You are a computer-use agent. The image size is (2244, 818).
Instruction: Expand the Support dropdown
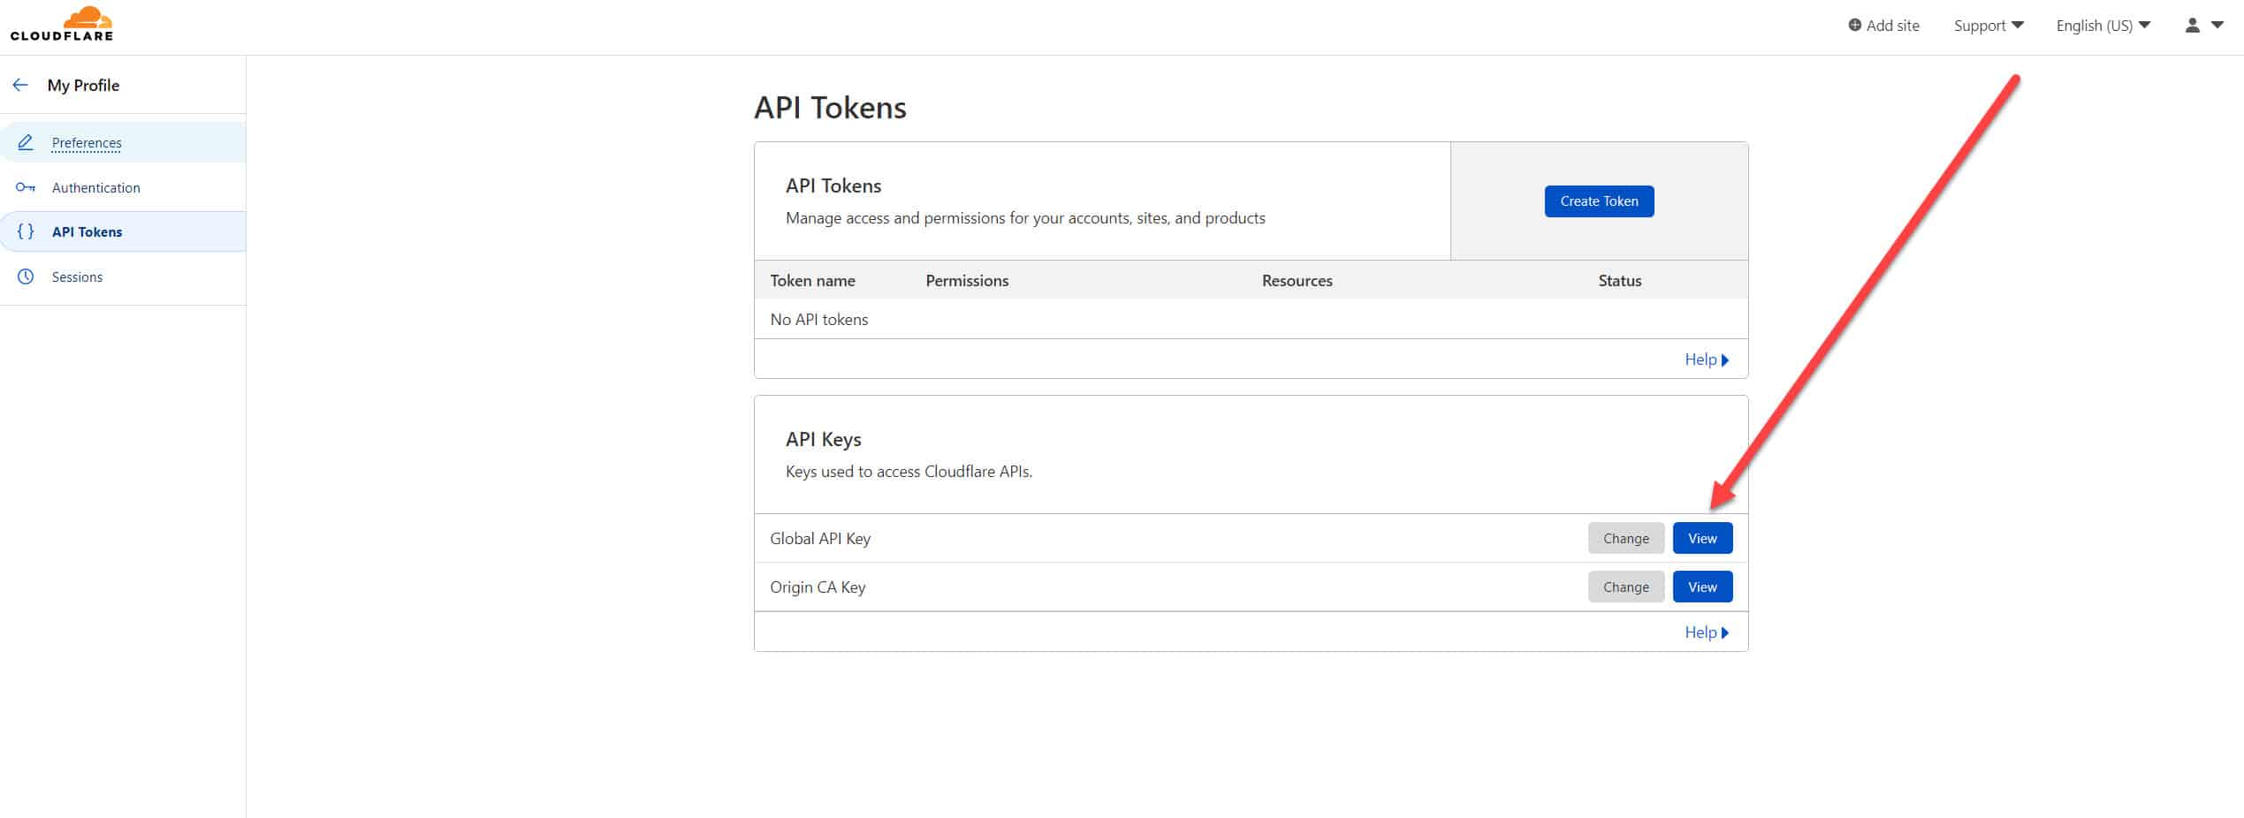coord(1989,26)
